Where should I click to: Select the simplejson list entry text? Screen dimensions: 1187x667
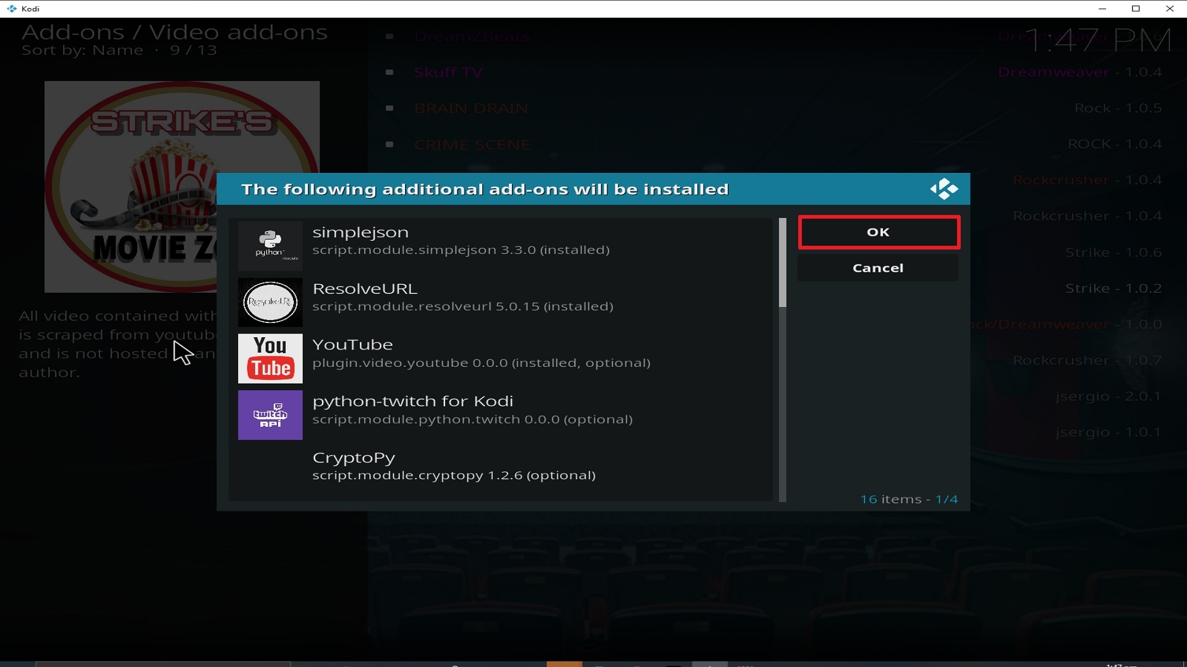[x=461, y=241]
